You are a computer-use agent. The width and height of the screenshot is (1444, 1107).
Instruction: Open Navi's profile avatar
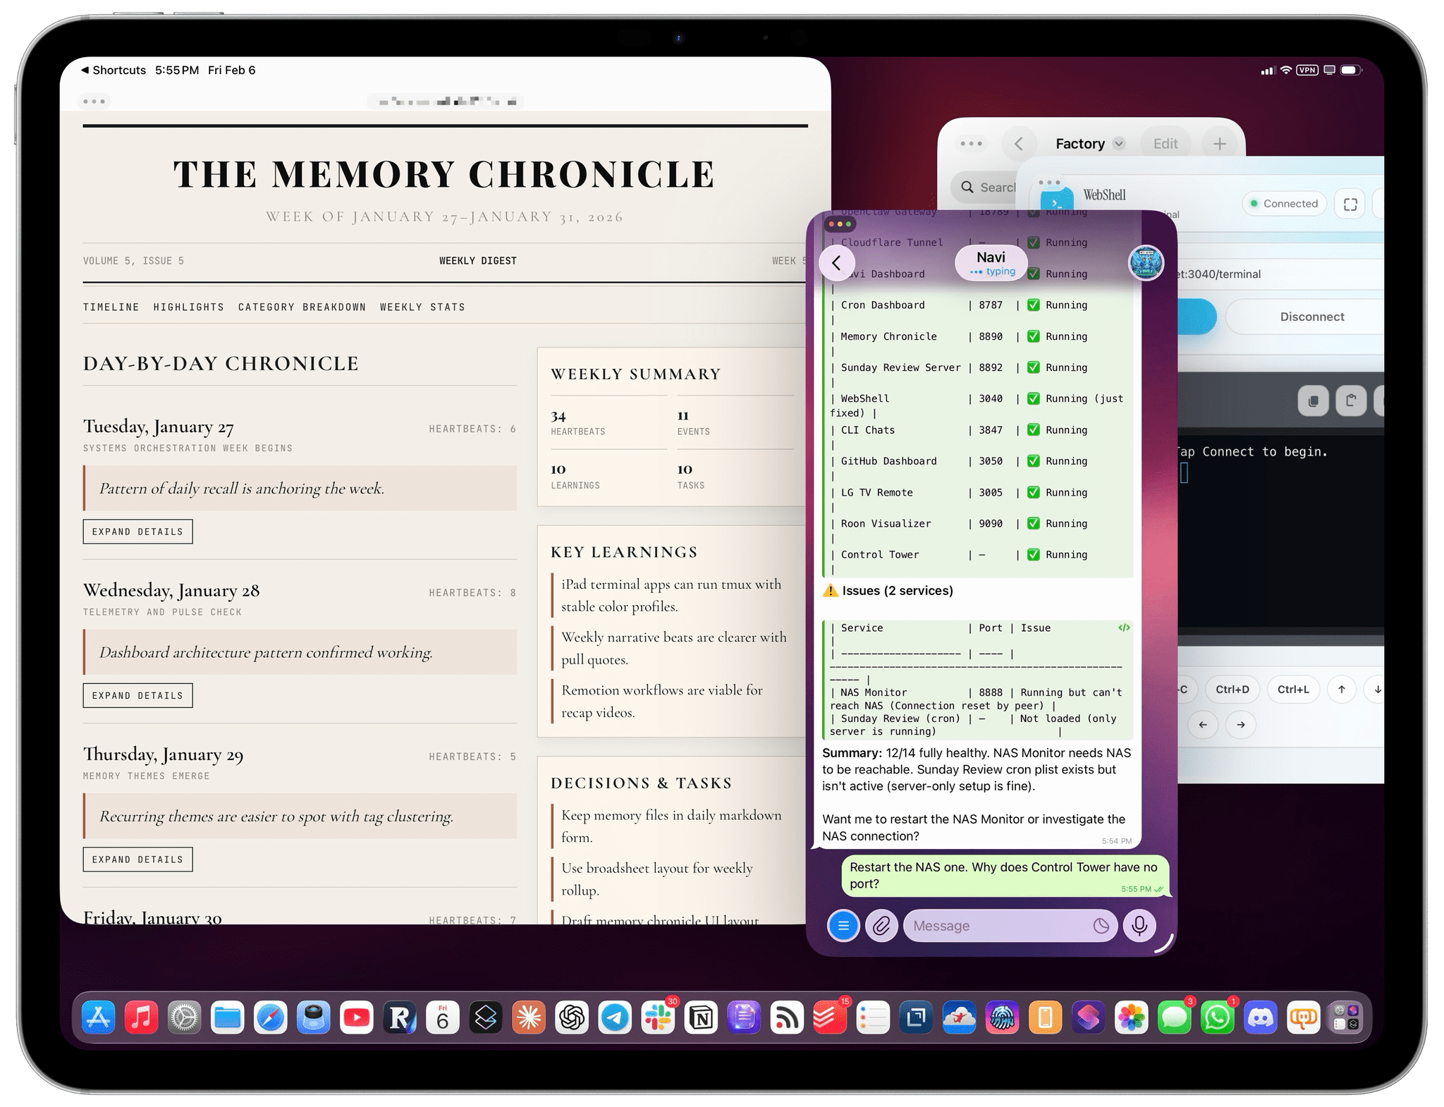pyautogui.click(x=1146, y=263)
